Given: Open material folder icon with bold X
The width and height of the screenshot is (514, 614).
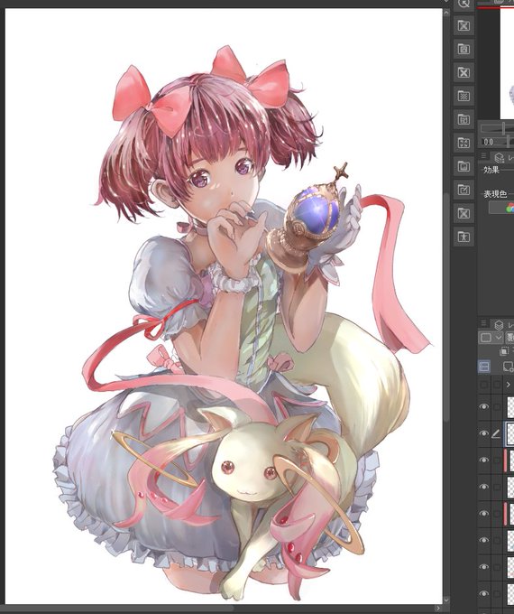Looking at the screenshot, I should (x=464, y=72).
